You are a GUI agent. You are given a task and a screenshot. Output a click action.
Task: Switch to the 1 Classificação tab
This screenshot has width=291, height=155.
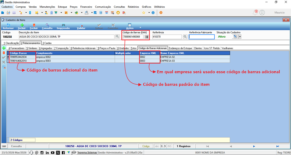(11, 43)
